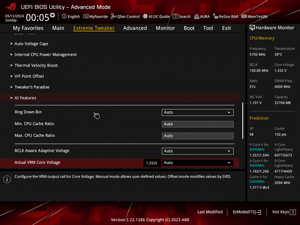Click the 150 pts cooler value

tap(280, 135)
